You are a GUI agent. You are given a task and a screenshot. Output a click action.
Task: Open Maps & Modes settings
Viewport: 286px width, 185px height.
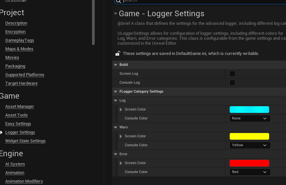click(19, 49)
